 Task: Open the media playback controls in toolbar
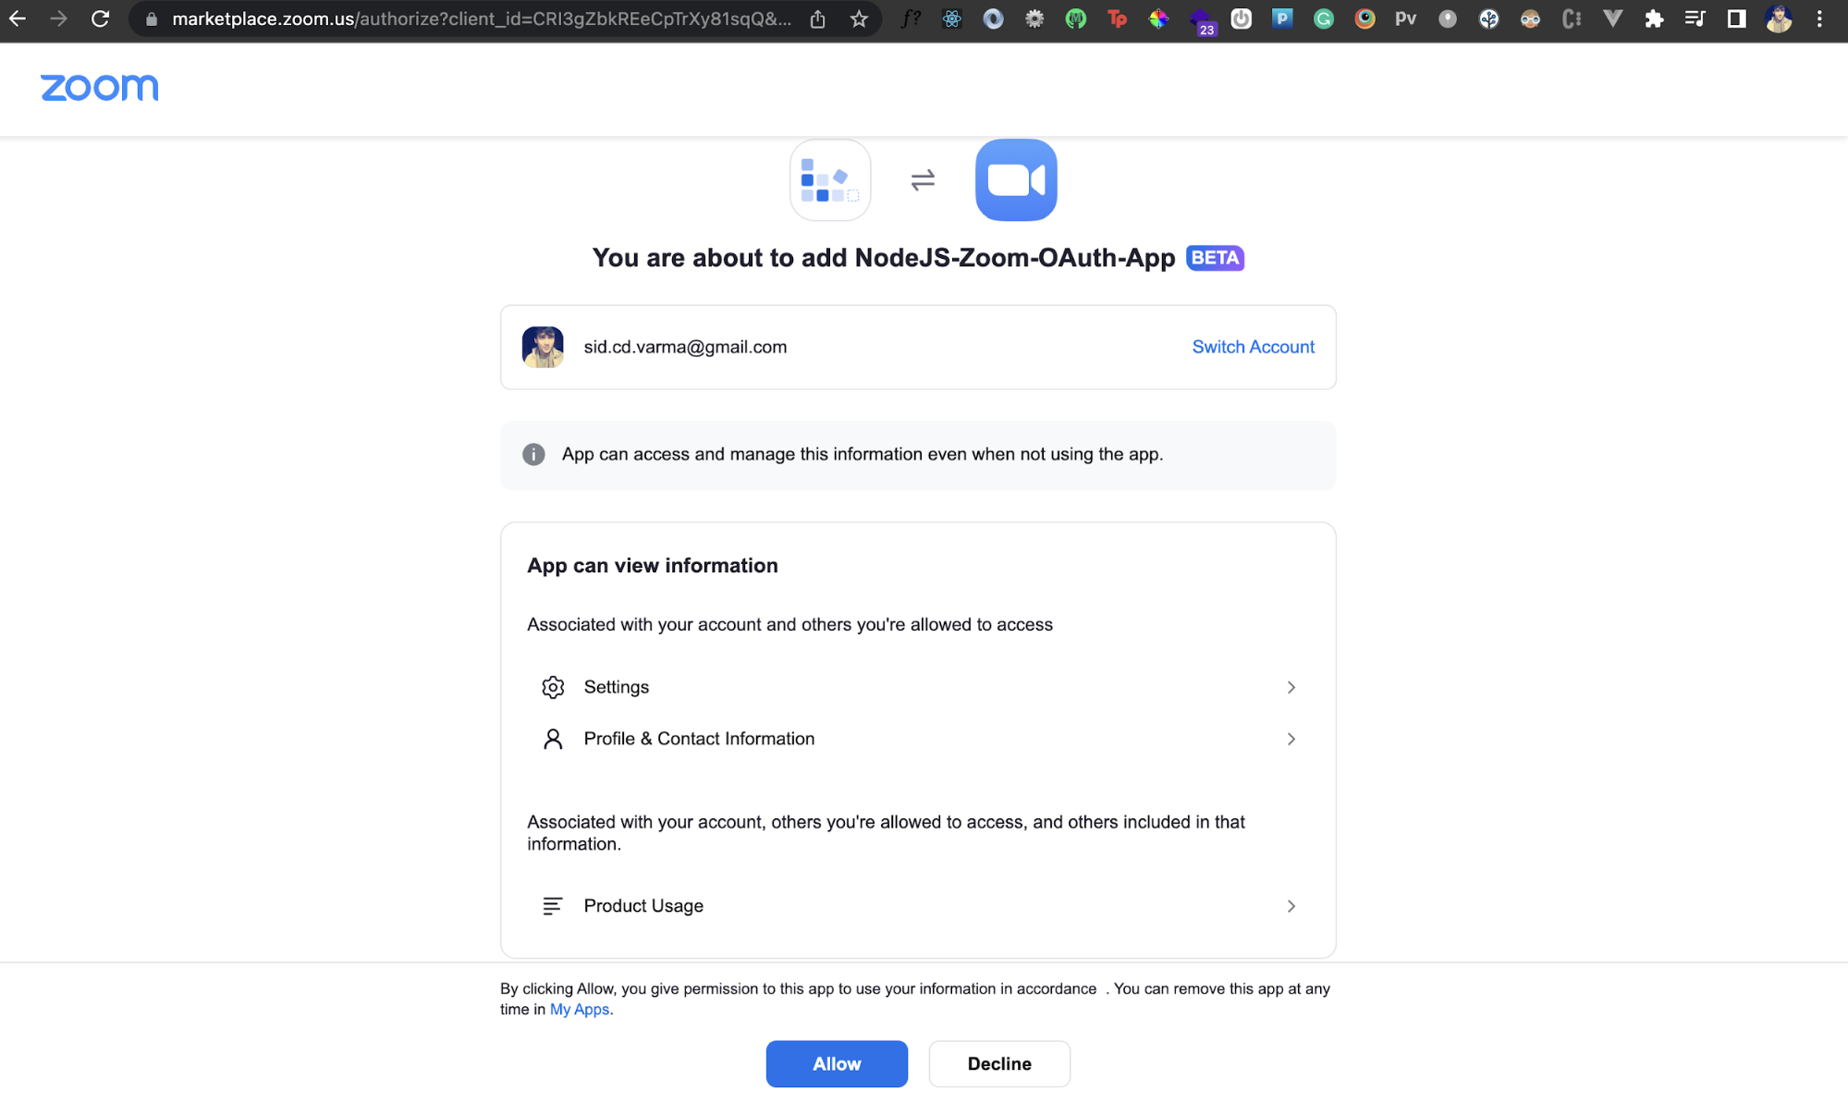(1694, 18)
